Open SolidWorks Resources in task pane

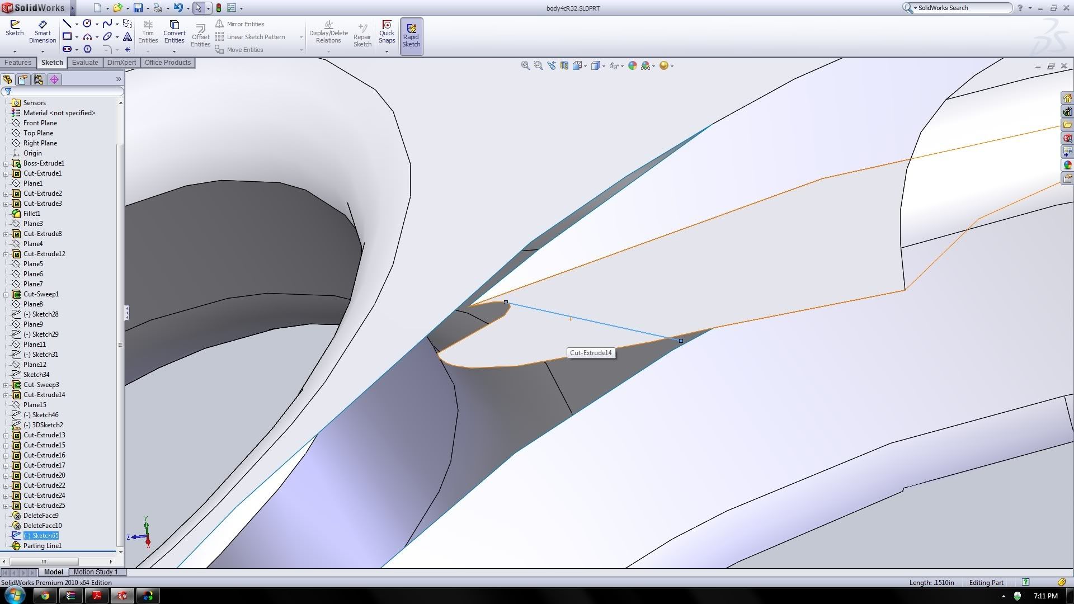[x=1067, y=98]
